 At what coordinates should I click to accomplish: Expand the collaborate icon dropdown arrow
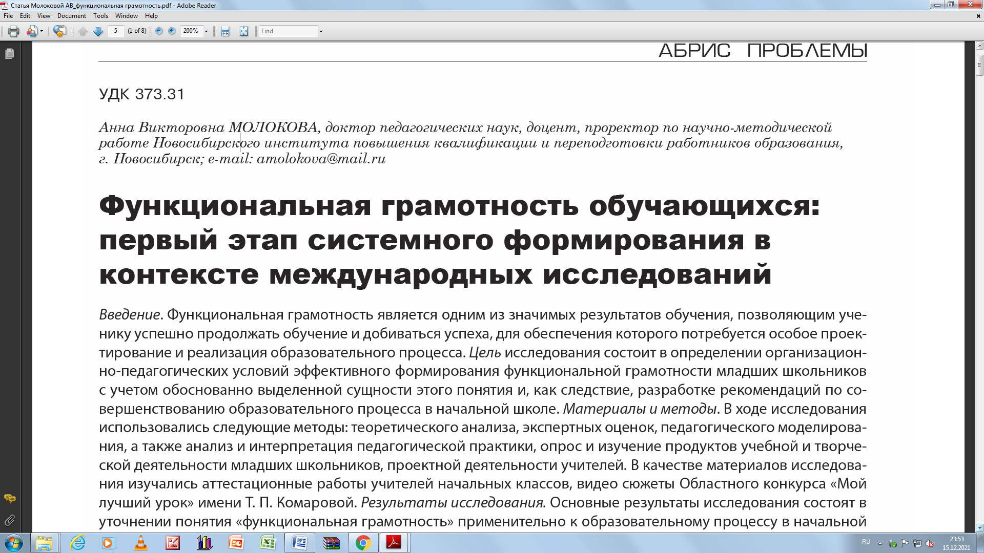click(42, 31)
